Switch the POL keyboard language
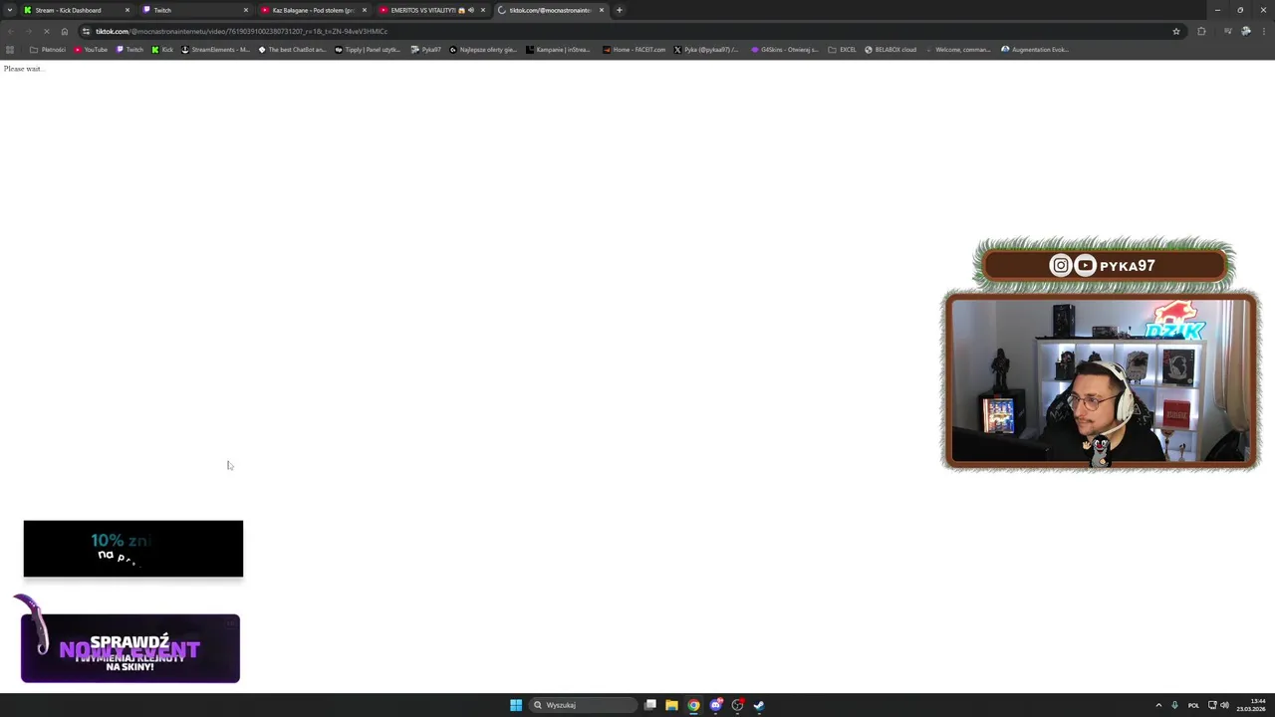Image resolution: width=1275 pixels, height=717 pixels. coord(1193,705)
